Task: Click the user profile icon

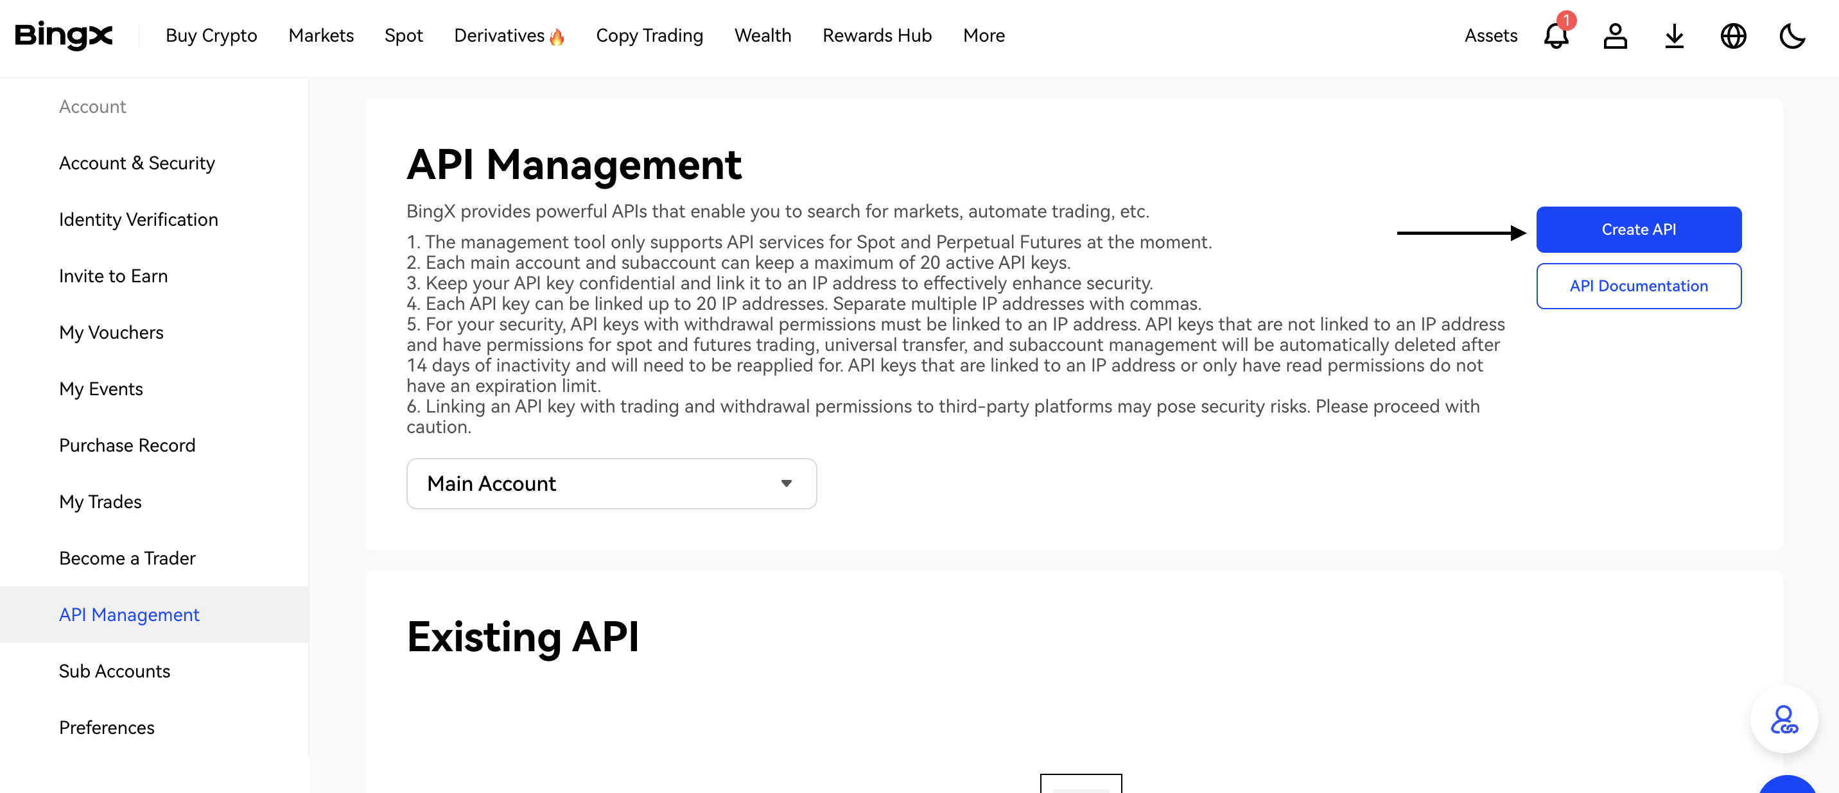Action: click(1616, 35)
